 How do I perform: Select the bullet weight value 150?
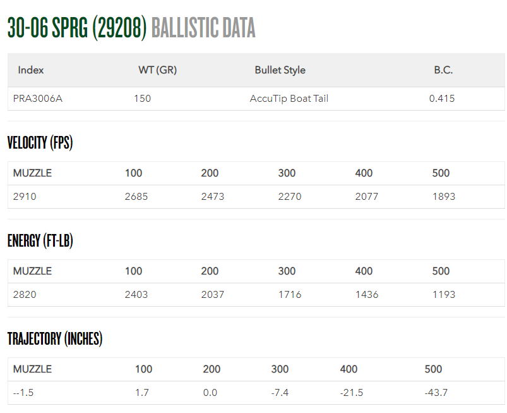click(143, 99)
